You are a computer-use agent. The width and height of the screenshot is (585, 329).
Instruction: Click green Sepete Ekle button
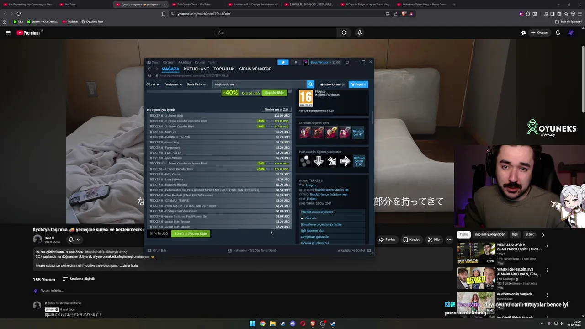[274, 92]
